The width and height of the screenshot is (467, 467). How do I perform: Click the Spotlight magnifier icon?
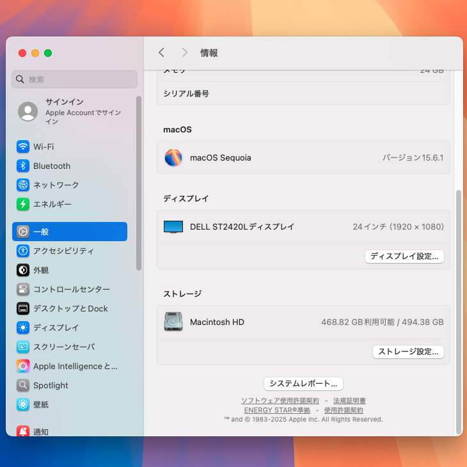tap(23, 385)
